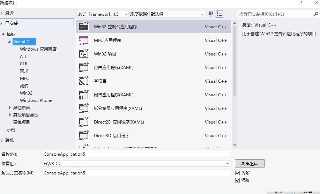The width and height of the screenshot is (320, 194).
Task: Select 示例 in the tree
Action: click(10, 129)
